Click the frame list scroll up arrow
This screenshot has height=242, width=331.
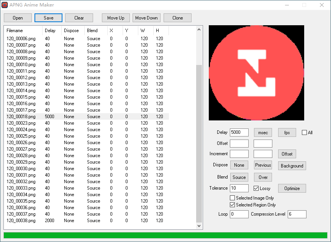(199, 30)
